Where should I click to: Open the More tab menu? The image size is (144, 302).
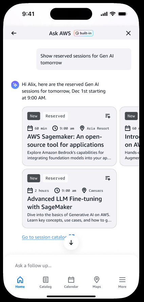122,282
